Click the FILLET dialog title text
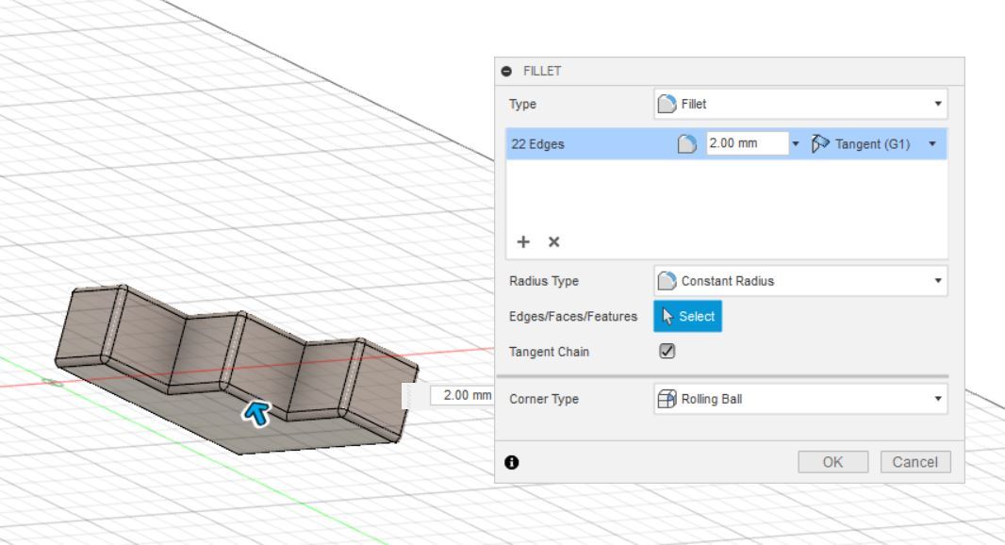This screenshot has height=545, width=1005. [x=542, y=71]
